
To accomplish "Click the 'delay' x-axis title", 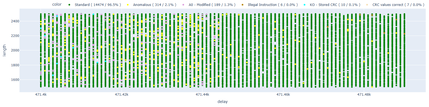I will [x=222, y=102].
